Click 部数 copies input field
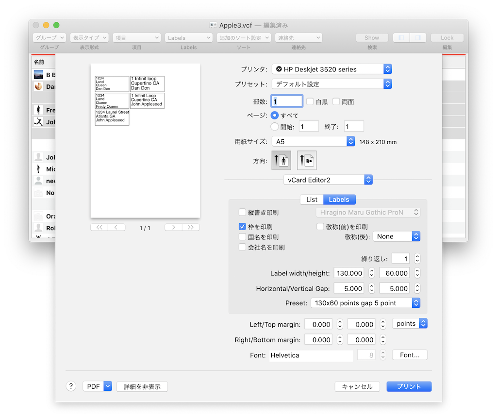 tap(287, 101)
